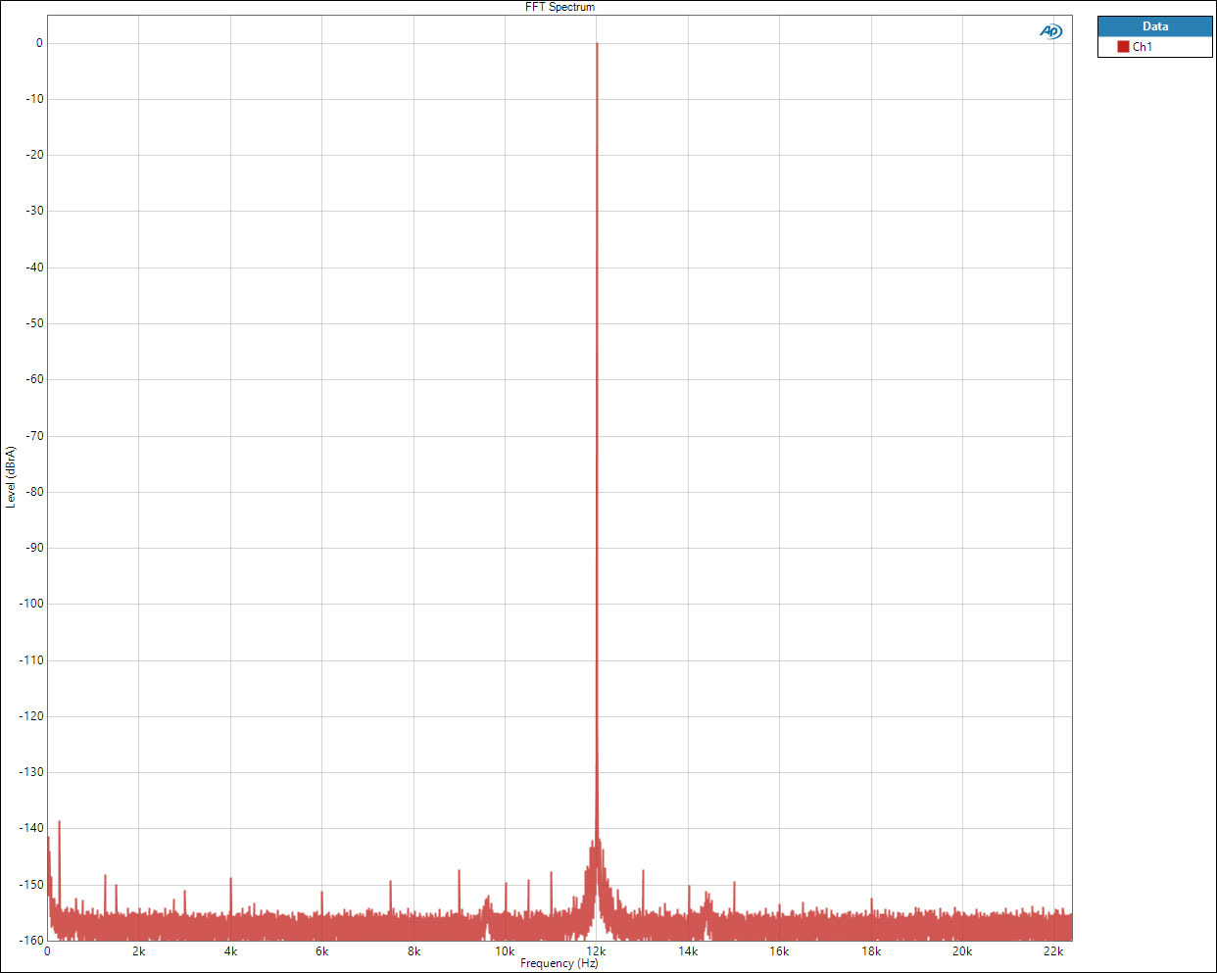
Task: Click the -60 level tick label
Action: coord(34,379)
